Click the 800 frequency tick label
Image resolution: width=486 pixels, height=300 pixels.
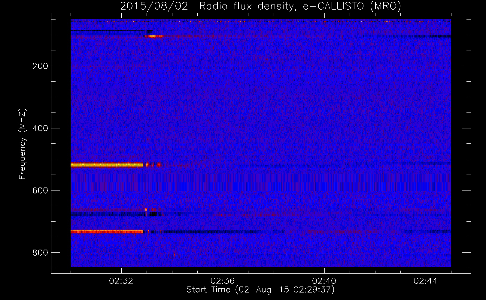coord(40,253)
